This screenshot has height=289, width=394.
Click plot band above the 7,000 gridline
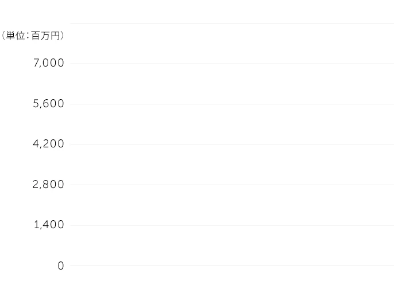click(x=232, y=44)
